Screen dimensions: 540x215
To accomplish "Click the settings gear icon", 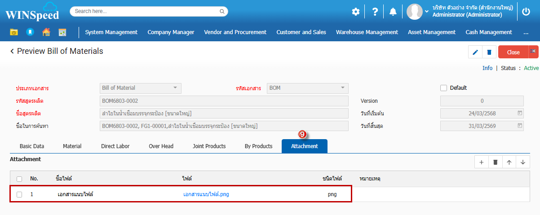I will coord(355,12).
